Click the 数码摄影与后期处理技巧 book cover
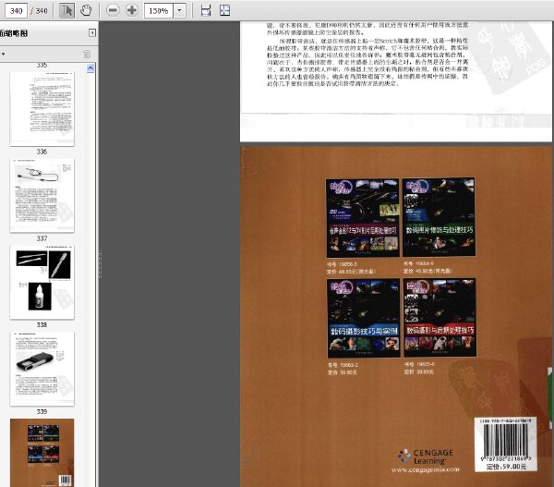This screenshot has width=554, height=487. pos(440,317)
